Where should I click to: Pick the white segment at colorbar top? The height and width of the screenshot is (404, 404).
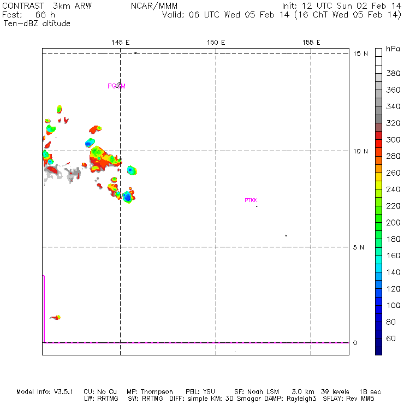click(378, 52)
